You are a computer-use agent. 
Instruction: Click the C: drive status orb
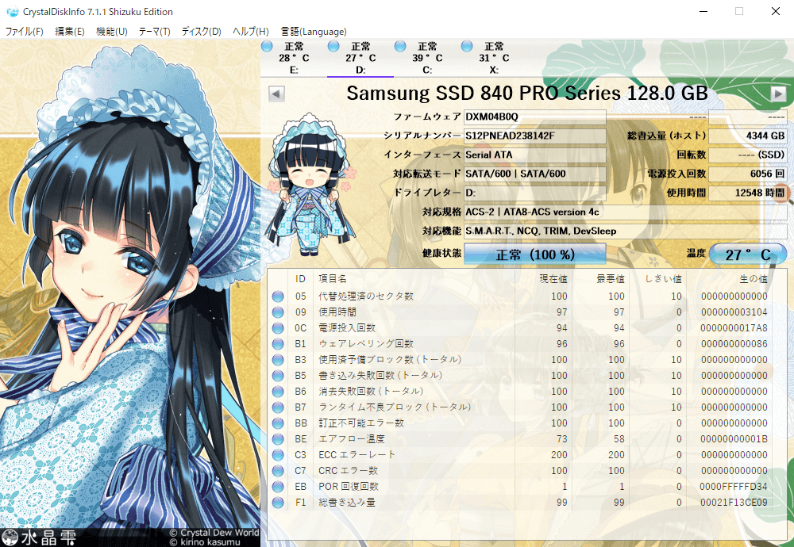[400, 46]
